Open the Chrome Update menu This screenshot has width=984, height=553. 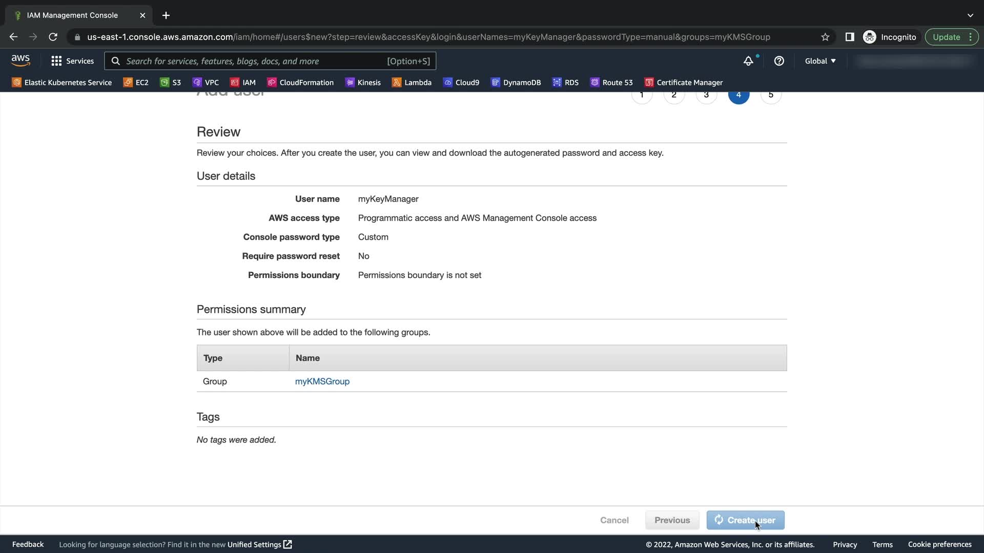click(952, 37)
